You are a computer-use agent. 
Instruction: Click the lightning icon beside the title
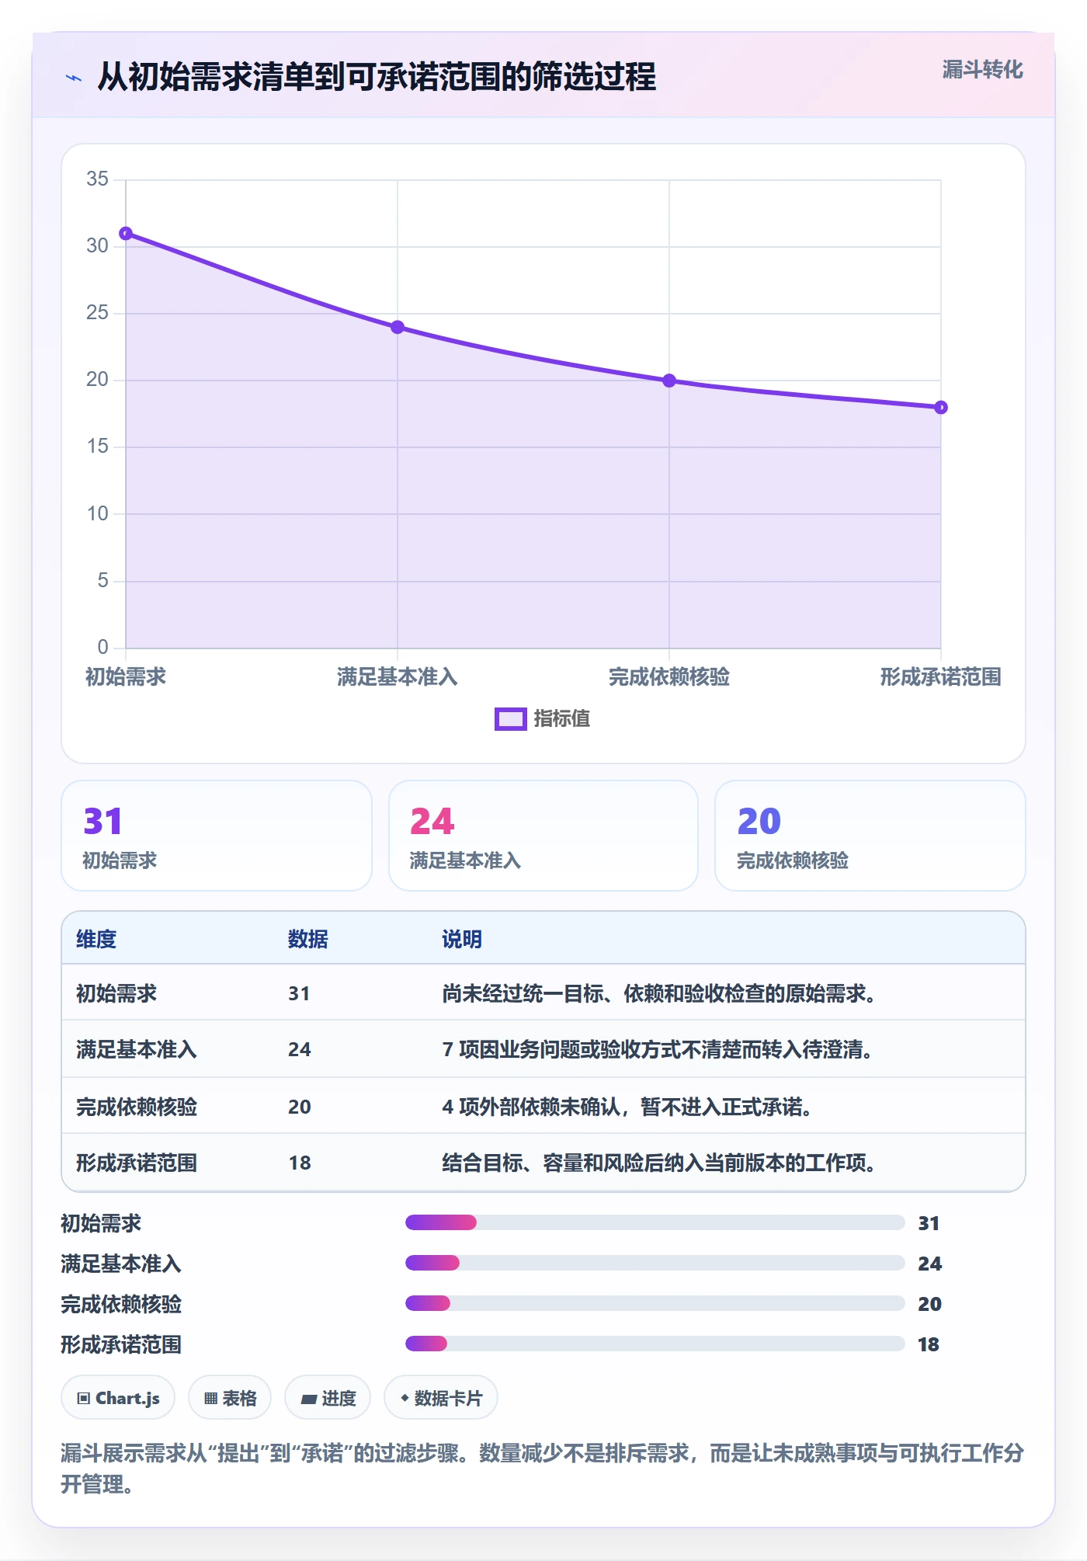[x=74, y=78]
